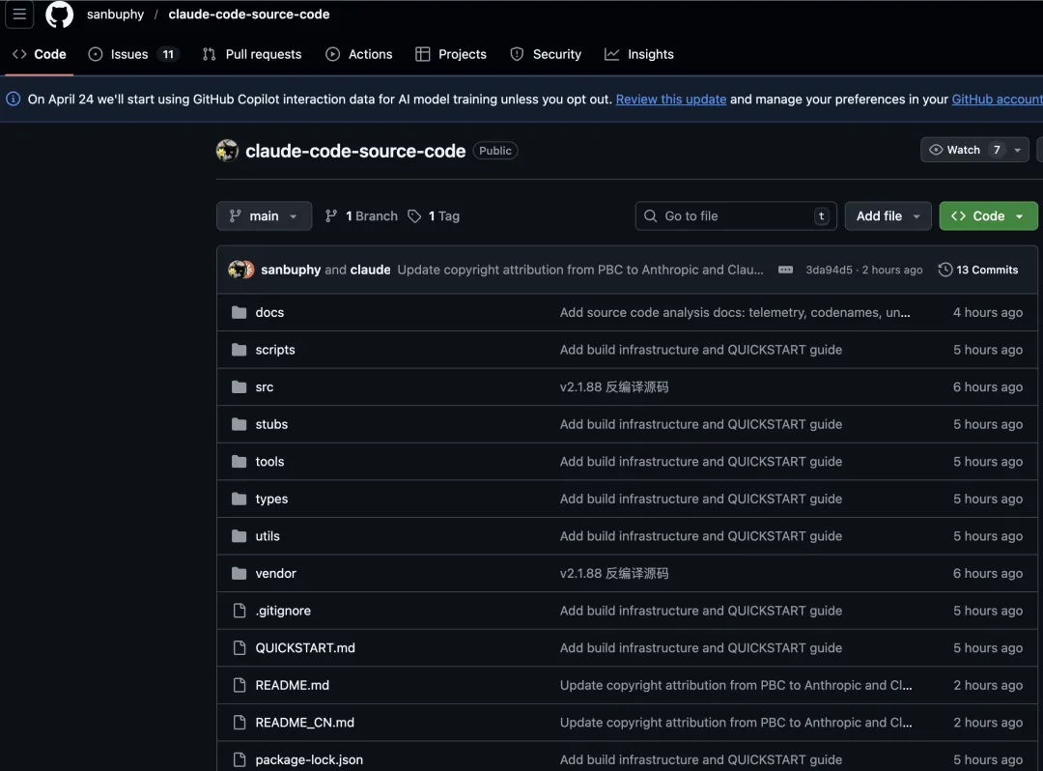Open the src row commit message v2.1.88
This screenshot has width=1043, height=771.
click(x=614, y=386)
